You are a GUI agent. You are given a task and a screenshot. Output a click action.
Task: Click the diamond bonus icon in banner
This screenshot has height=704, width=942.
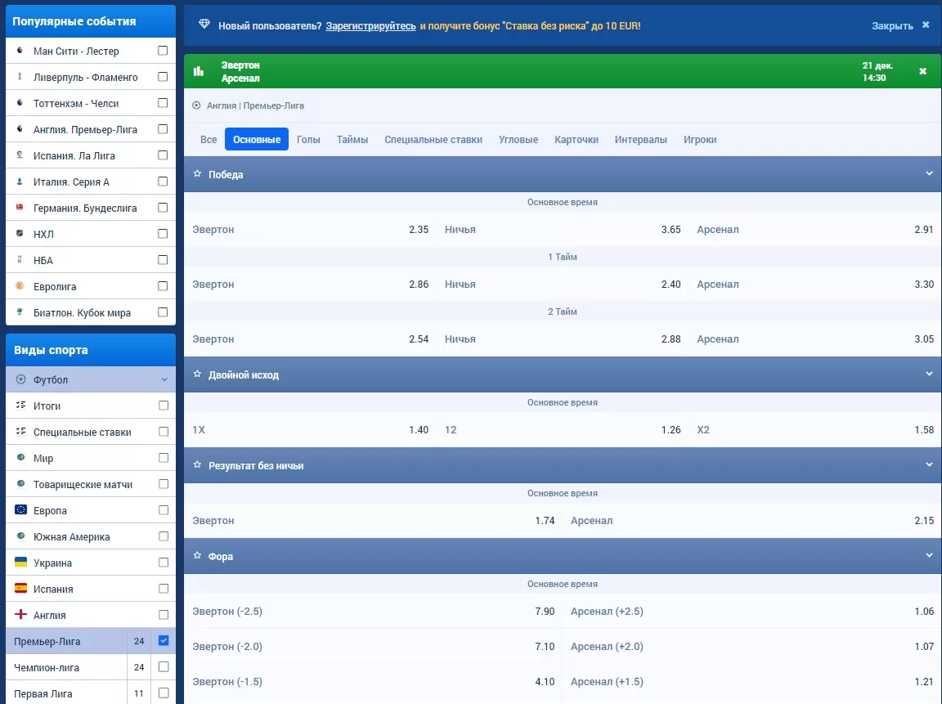point(204,25)
